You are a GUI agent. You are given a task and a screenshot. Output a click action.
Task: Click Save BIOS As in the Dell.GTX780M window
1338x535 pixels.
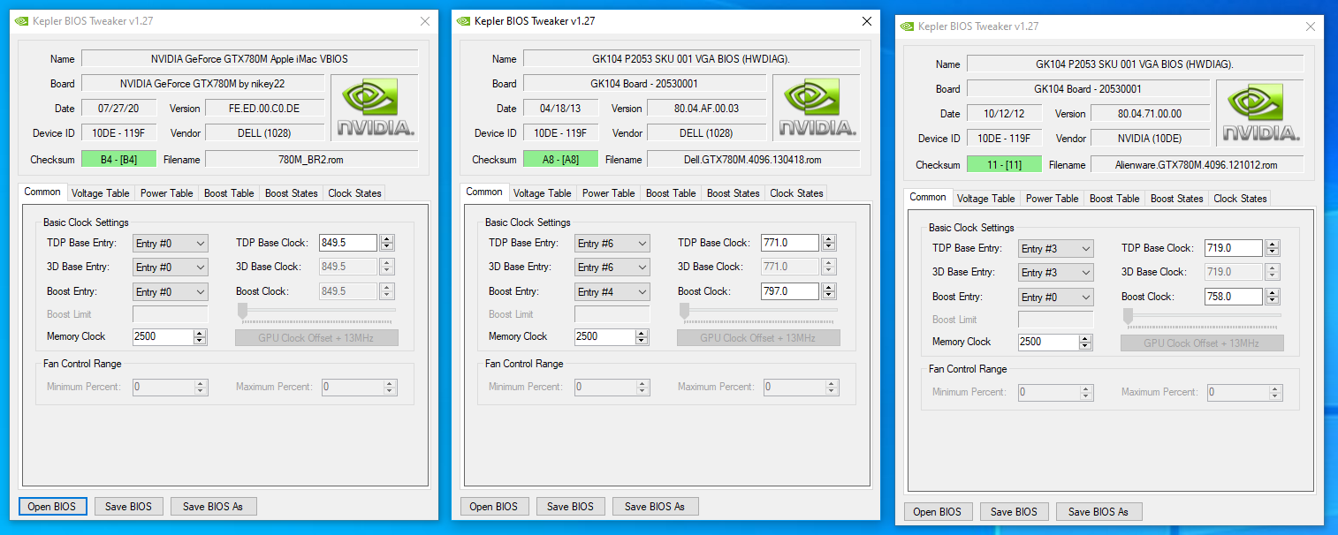(x=655, y=507)
